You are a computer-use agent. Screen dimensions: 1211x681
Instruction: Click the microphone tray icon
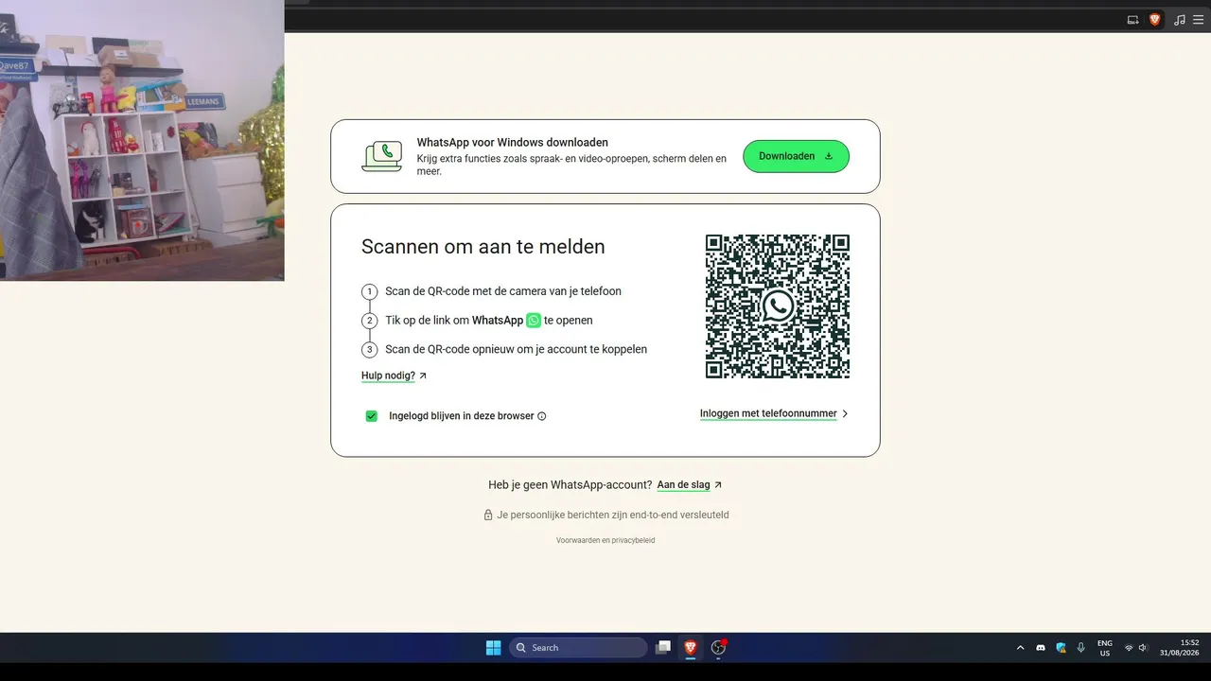click(x=1080, y=648)
